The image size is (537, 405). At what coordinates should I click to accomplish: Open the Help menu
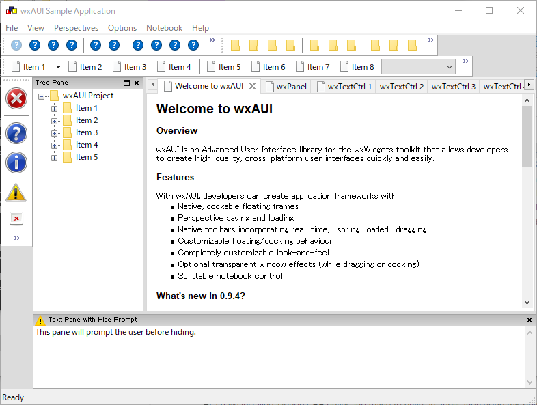pyautogui.click(x=200, y=28)
